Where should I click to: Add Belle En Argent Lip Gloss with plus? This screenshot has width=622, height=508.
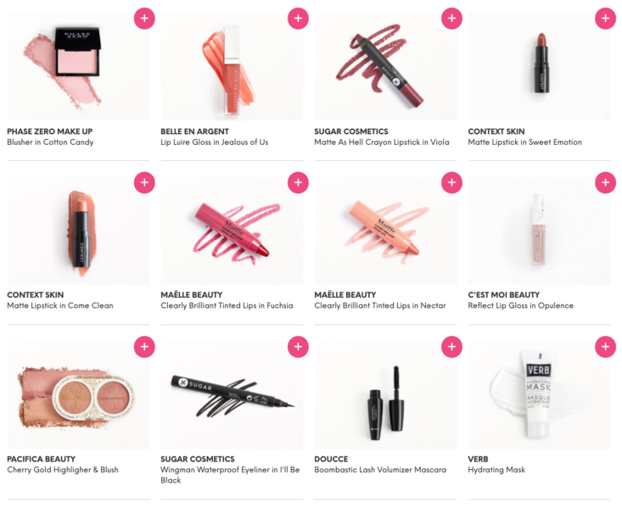pos(298,19)
